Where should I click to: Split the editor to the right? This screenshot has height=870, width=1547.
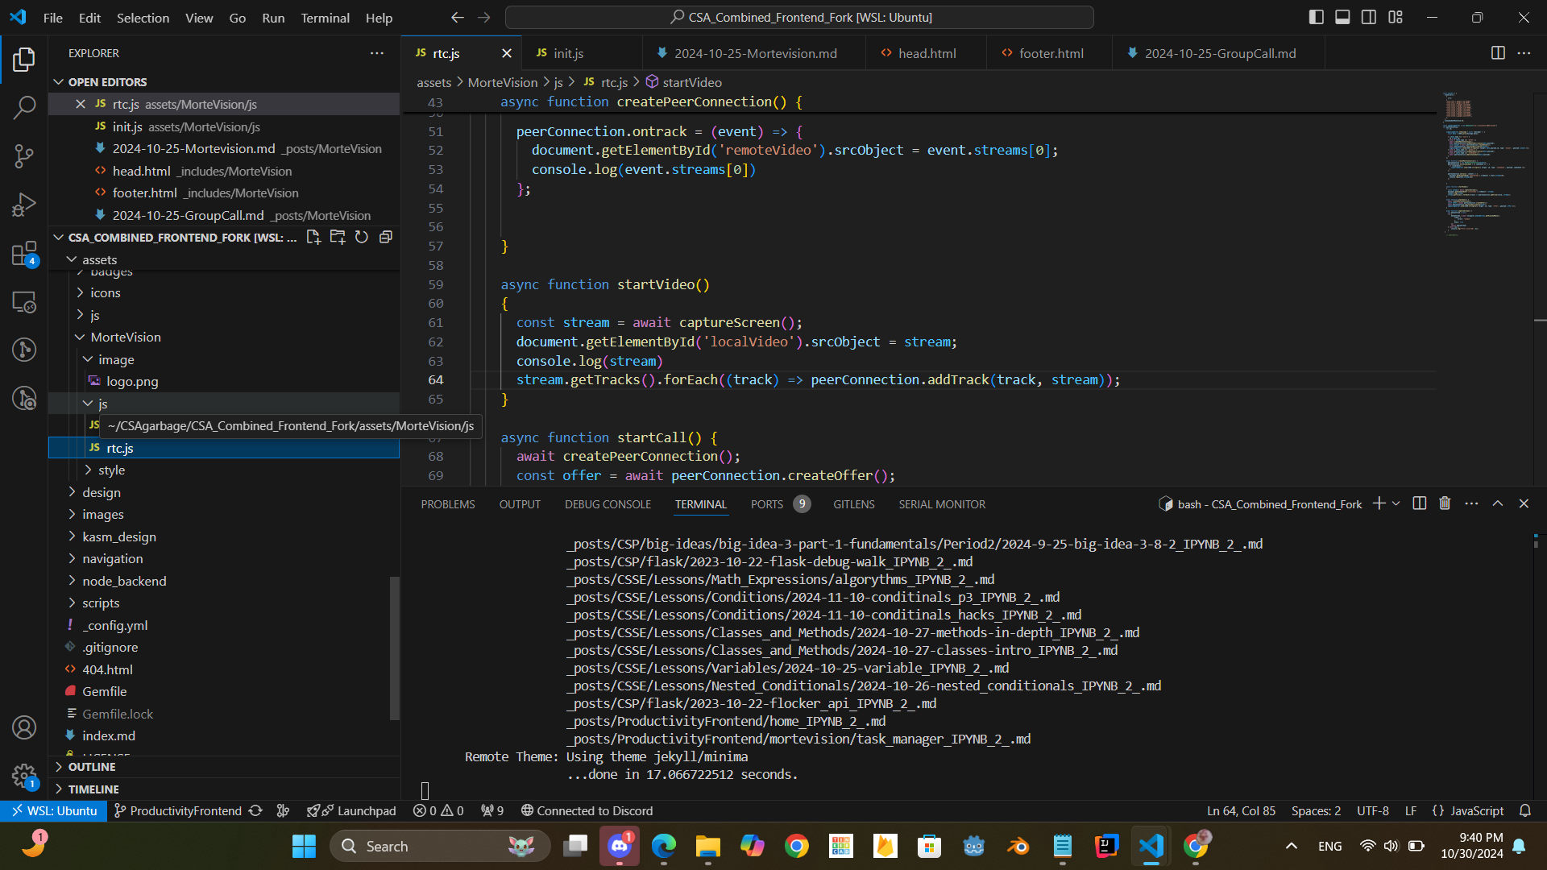(1498, 53)
